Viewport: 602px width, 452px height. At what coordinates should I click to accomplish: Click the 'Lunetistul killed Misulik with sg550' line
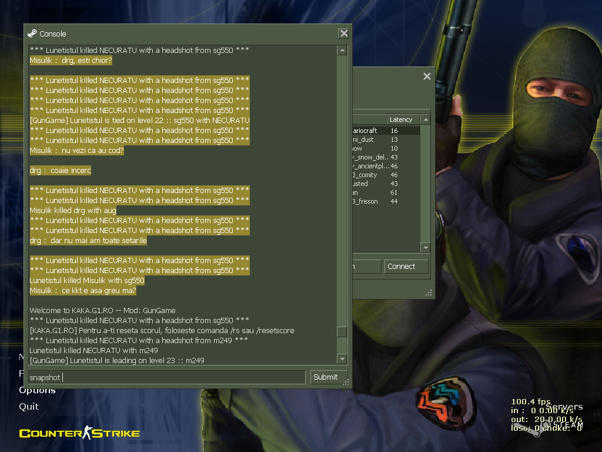[87, 280]
